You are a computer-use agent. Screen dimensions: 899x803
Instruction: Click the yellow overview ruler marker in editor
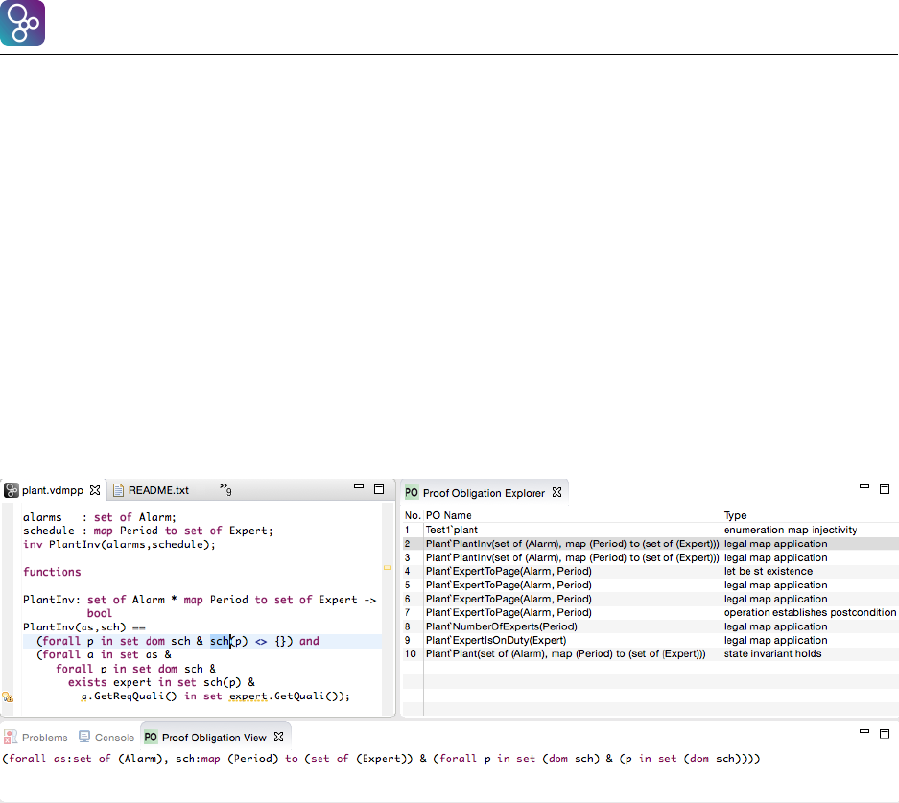[x=387, y=568]
